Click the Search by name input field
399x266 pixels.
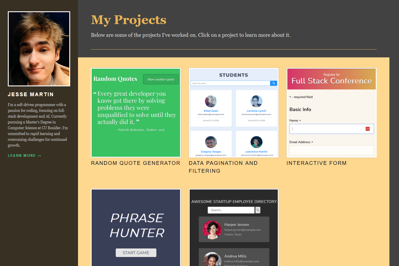(x=229, y=83)
